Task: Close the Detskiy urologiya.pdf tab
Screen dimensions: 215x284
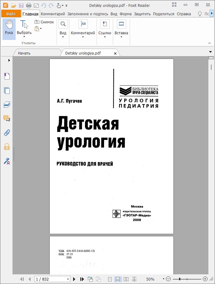Action: pyautogui.click(x=115, y=53)
